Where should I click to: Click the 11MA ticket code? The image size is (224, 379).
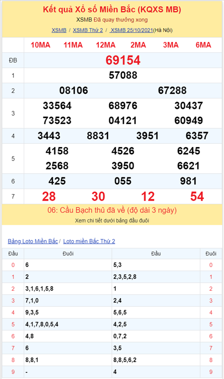click(73, 45)
